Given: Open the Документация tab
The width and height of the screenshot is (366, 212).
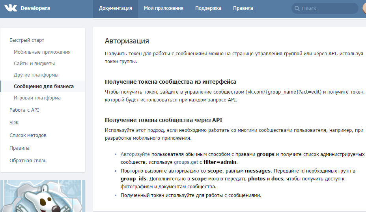Looking at the screenshot, I should coord(116,8).
